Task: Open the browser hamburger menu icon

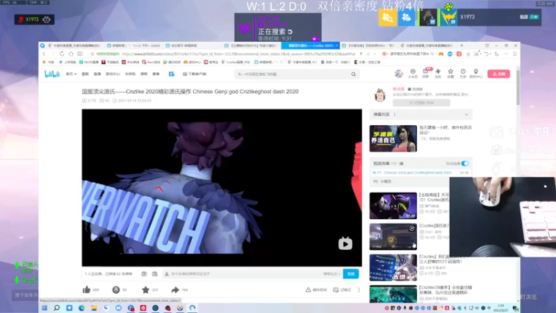Action: pyautogui.click(x=515, y=54)
